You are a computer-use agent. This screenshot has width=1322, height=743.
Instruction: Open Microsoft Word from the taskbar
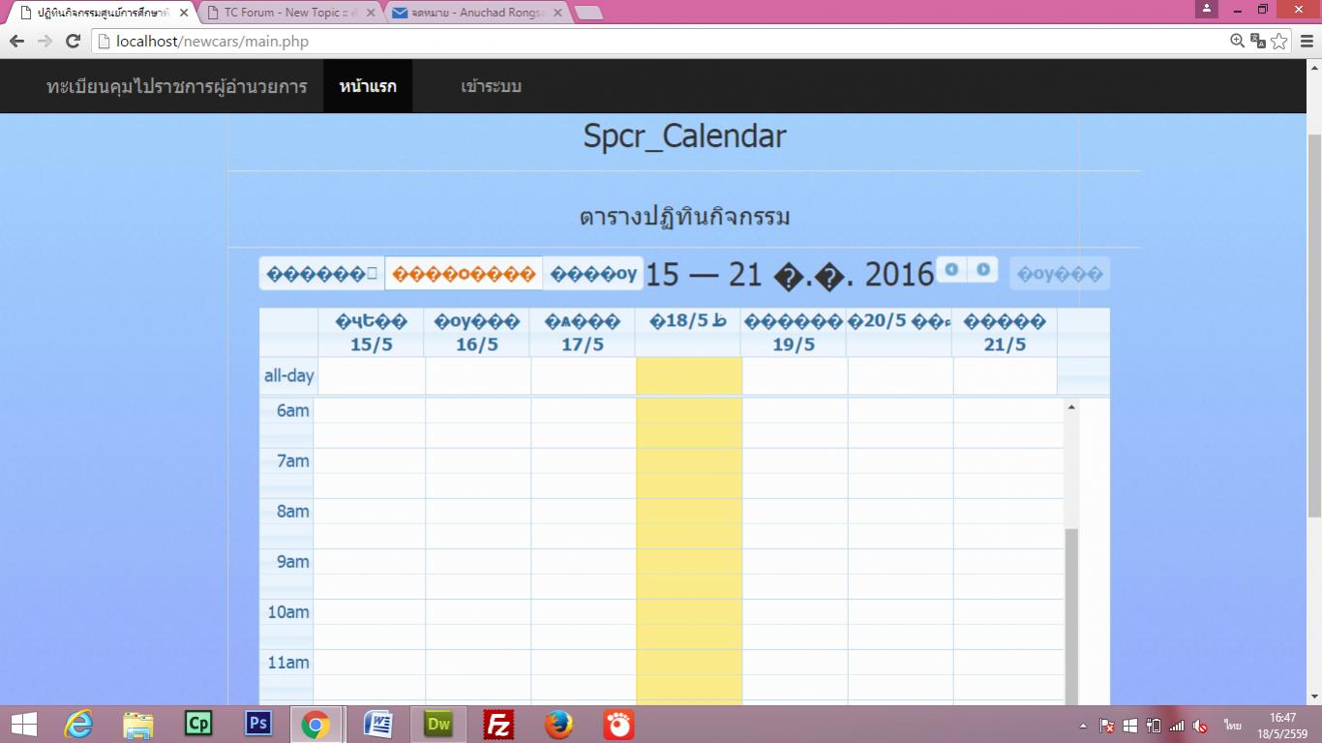click(377, 724)
